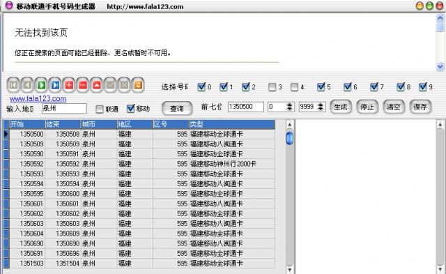The image size is (446, 274).
Task: Insert a record with red plus icon
Action: 69,85
